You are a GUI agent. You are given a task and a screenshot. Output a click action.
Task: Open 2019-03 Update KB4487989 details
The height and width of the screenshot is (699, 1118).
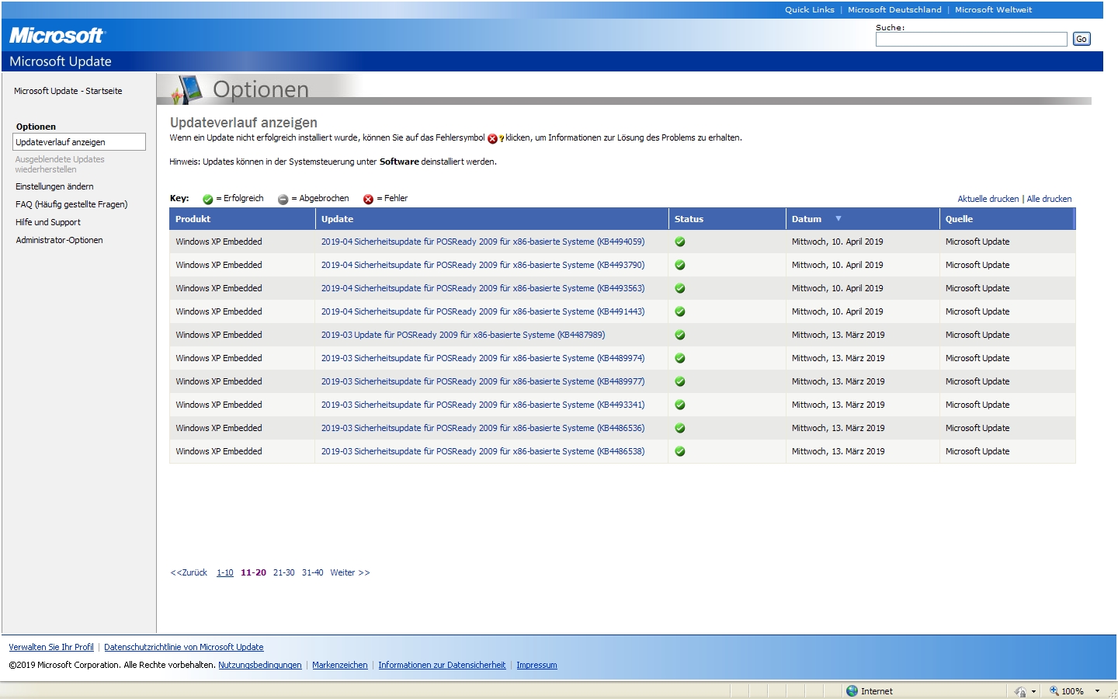point(463,335)
